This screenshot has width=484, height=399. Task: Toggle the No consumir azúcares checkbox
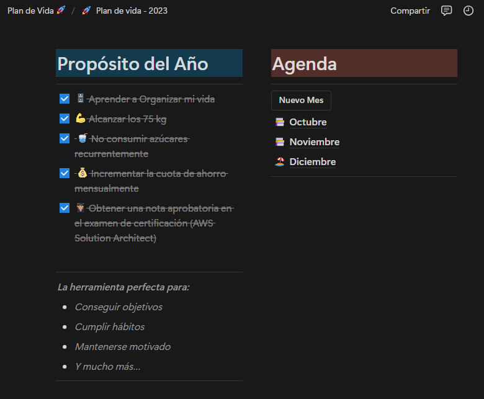(x=65, y=138)
